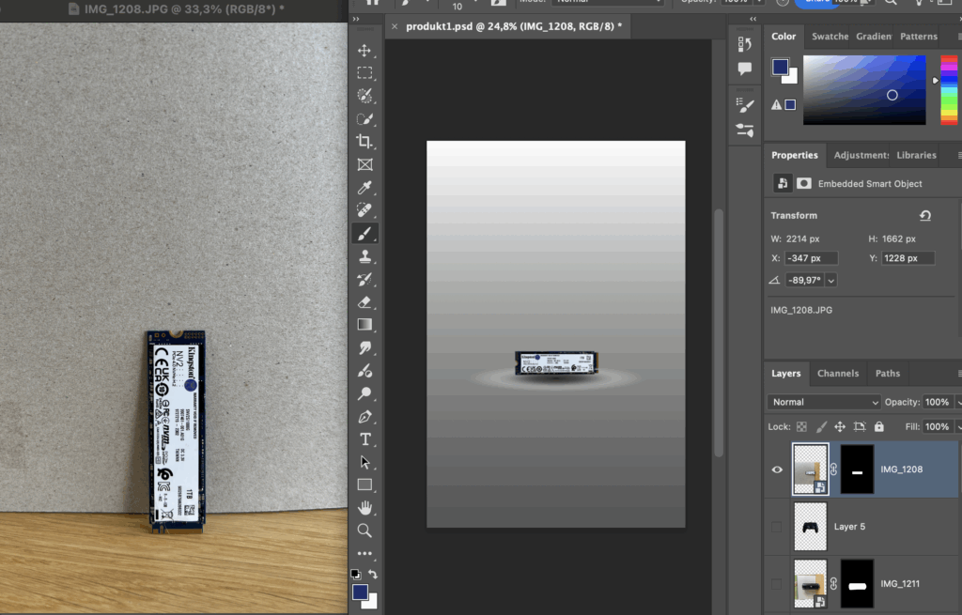Image resolution: width=962 pixels, height=615 pixels.
Task: Select the History Brush tool
Action: click(x=365, y=280)
